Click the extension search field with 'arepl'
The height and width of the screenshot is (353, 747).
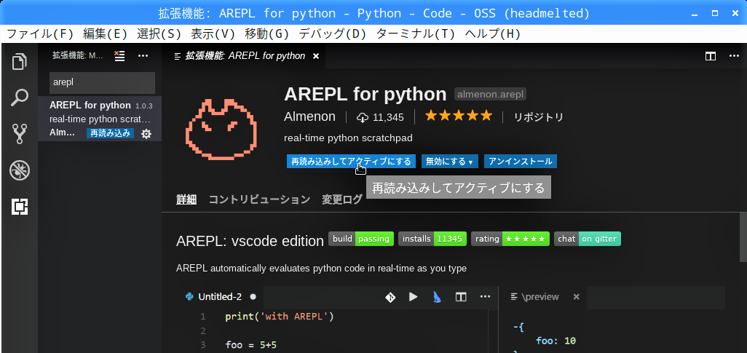[x=102, y=82]
